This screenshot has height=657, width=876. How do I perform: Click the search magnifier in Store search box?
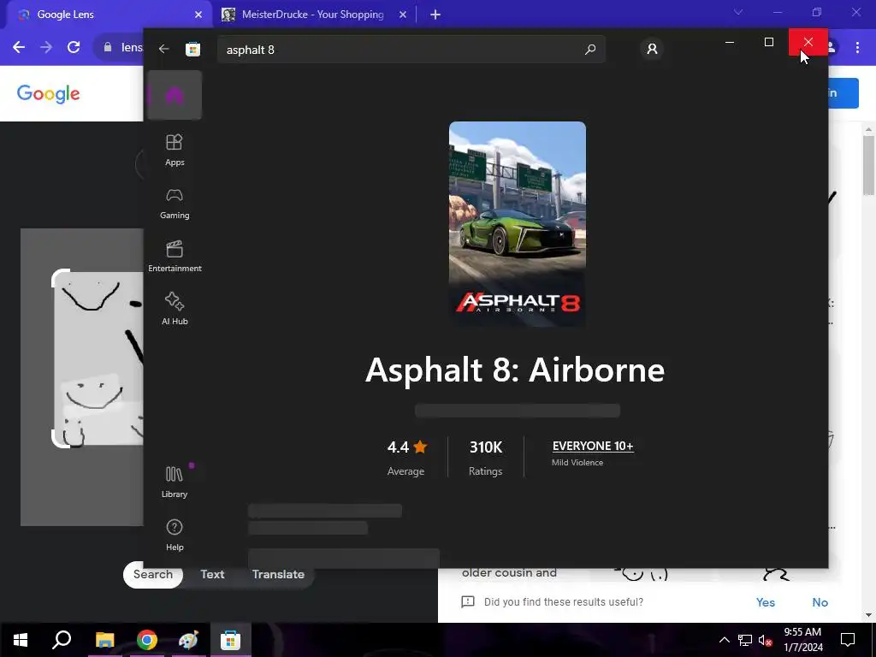590,50
